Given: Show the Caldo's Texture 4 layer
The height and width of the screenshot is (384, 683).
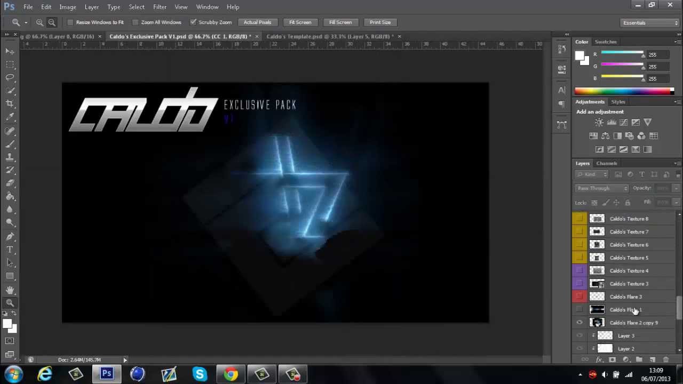Looking at the screenshot, I should click(x=579, y=271).
